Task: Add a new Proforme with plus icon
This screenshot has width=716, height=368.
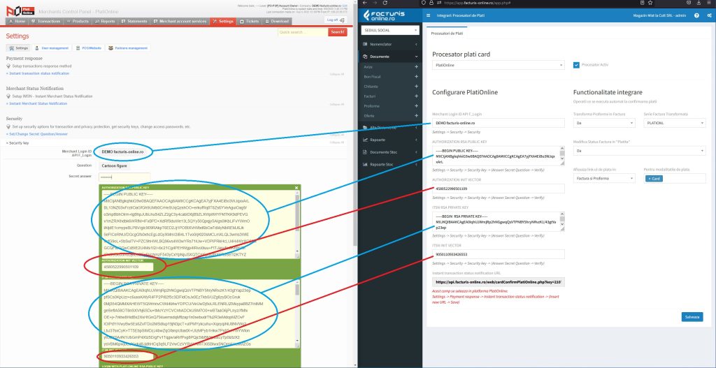Action: 416,106
